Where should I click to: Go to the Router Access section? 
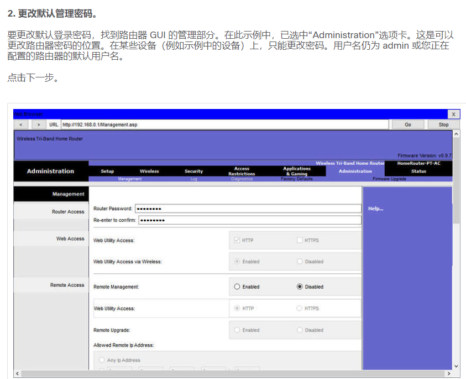(67, 211)
